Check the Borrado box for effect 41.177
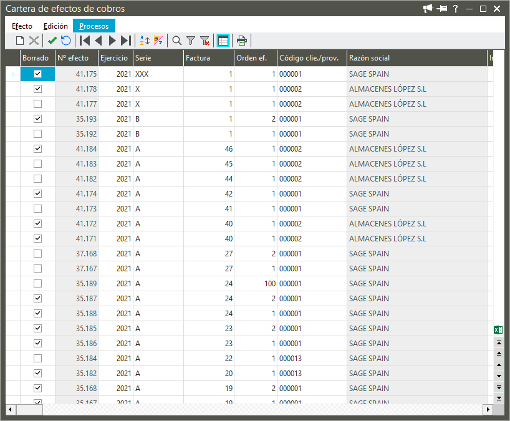Viewport: 510px width, 421px height. point(38,104)
